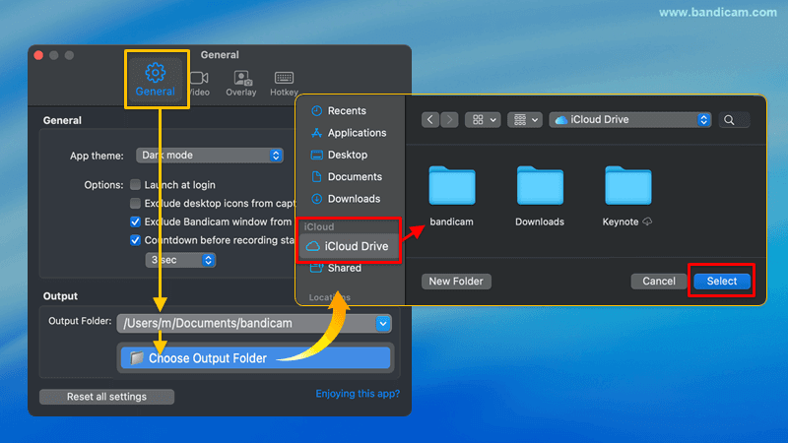The width and height of the screenshot is (788, 443).
Task: Enable Launch at login checkbox
Action: click(x=135, y=185)
